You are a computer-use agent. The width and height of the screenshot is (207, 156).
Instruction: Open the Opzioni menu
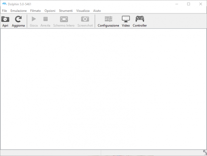click(x=50, y=11)
